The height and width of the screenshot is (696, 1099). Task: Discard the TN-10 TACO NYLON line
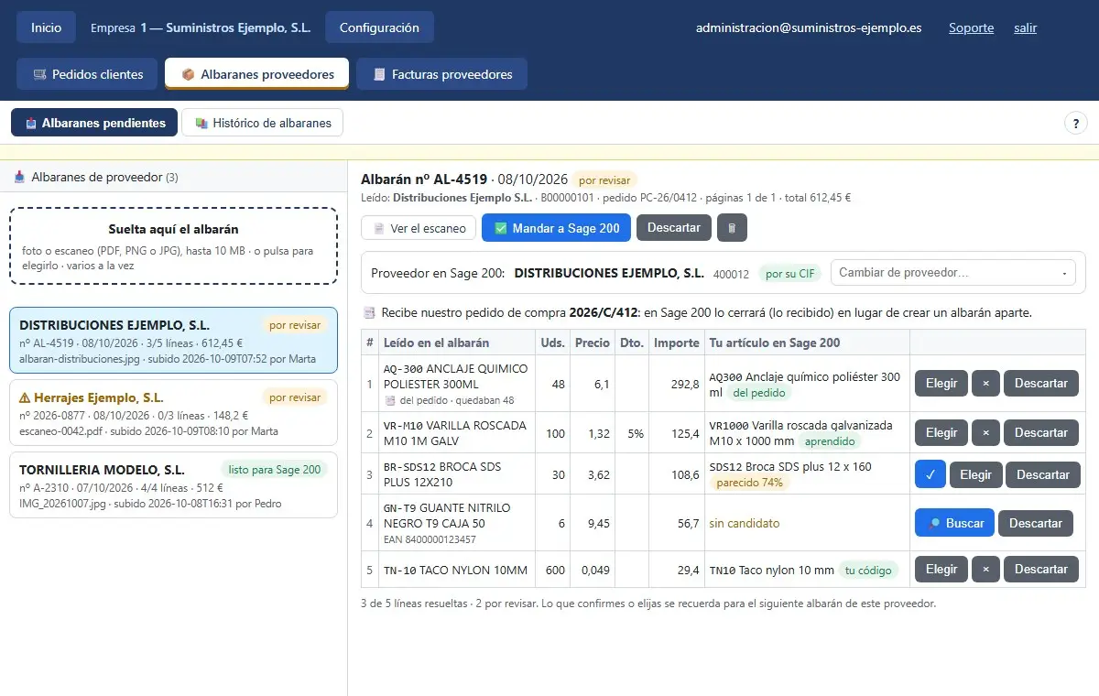1041,569
